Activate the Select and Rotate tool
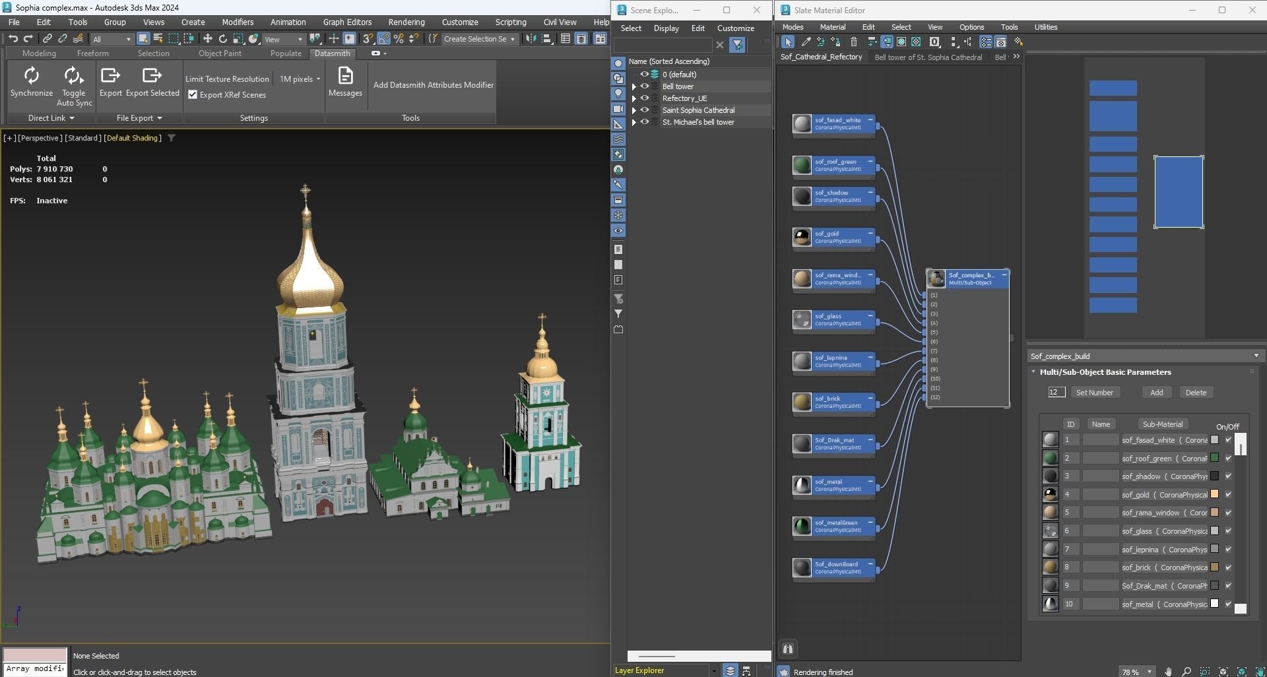The image size is (1267, 677). tap(222, 39)
